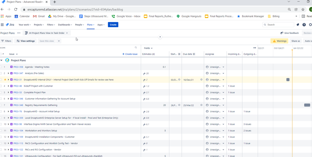This screenshot has height=157, width=312.
Task: Open the JH Project Plans view dropdown
Action: coord(47,33)
